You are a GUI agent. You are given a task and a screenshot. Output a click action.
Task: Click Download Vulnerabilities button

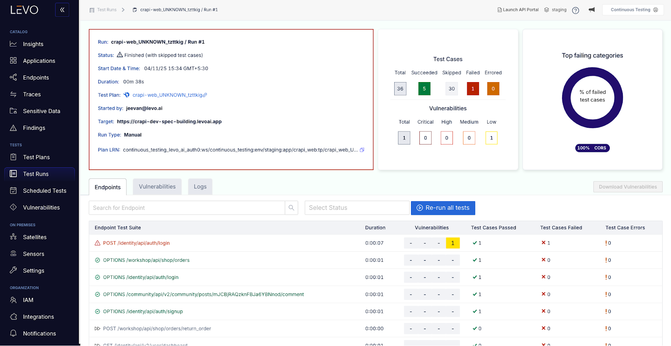click(x=628, y=187)
